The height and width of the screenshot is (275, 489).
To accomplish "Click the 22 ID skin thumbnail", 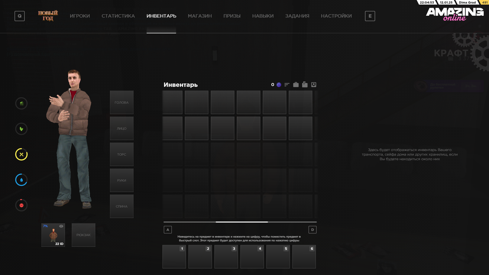I will pos(53,235).
